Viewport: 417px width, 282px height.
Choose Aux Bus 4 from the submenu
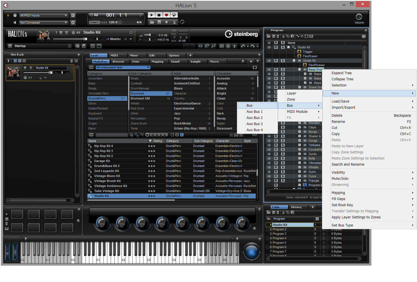[257, 130]
